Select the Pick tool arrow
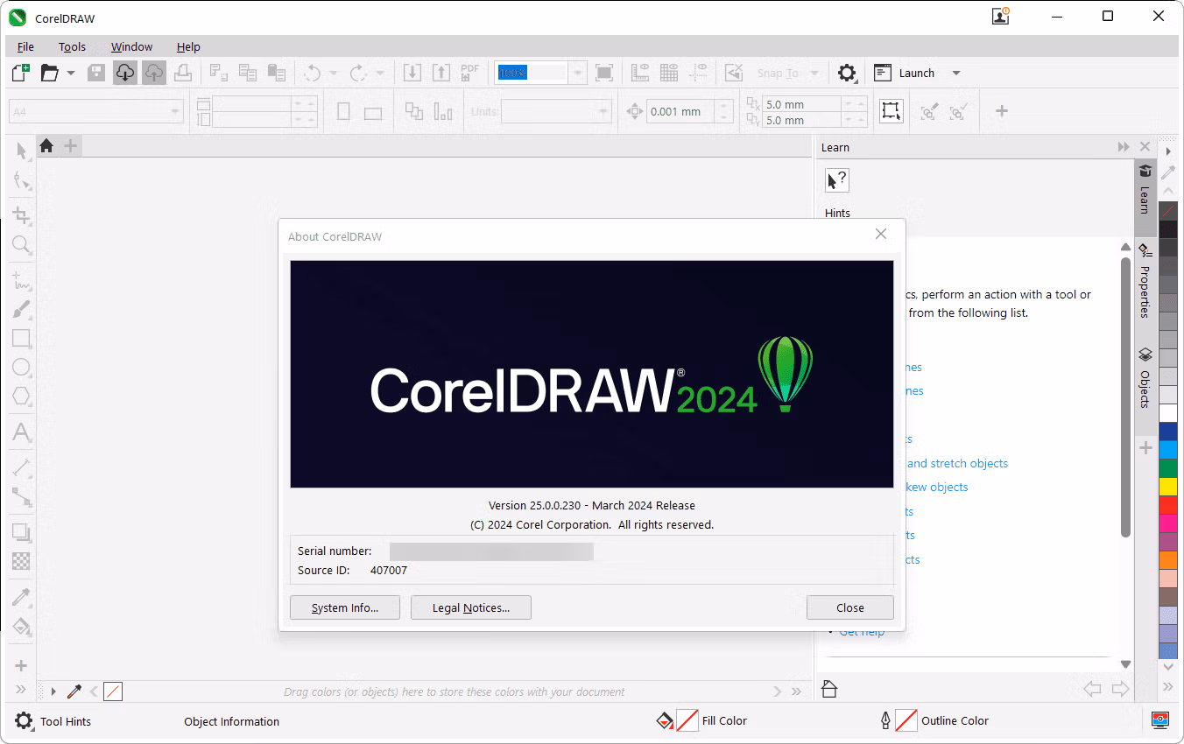The width and height of the screenshot is (1184, 744). [22, 151]
